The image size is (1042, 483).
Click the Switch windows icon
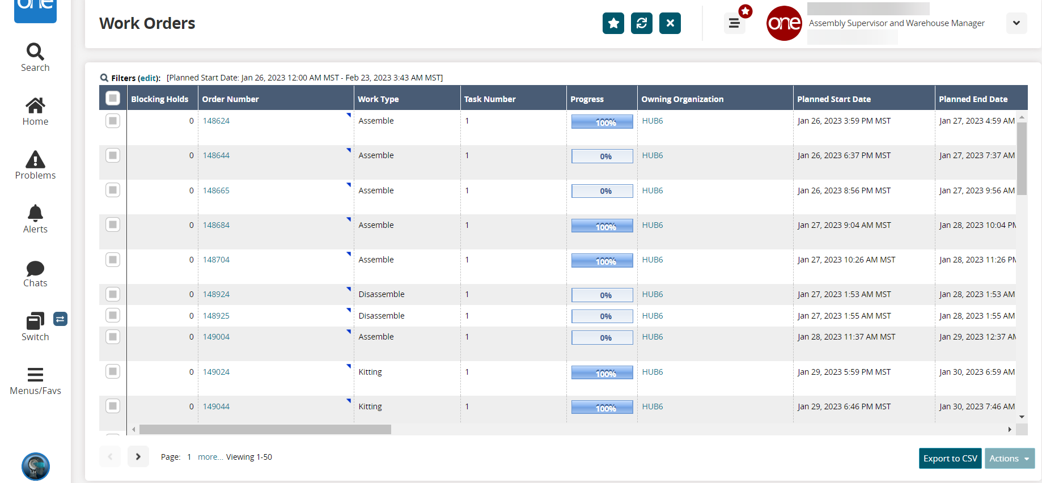(35, 327)
